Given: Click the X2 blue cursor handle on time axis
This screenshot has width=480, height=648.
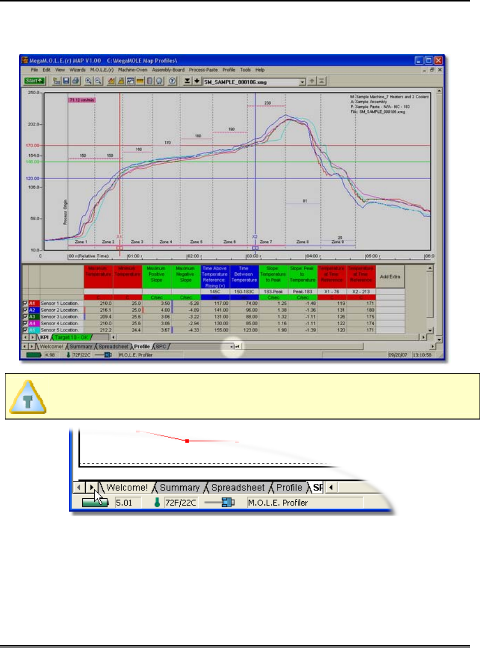Looking at the screenshot, I should pyautogui.click(x=255, y=247).
